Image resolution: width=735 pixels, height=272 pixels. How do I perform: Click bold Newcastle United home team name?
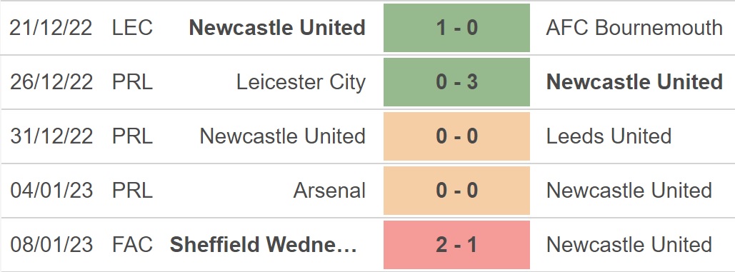coord(277,28)
